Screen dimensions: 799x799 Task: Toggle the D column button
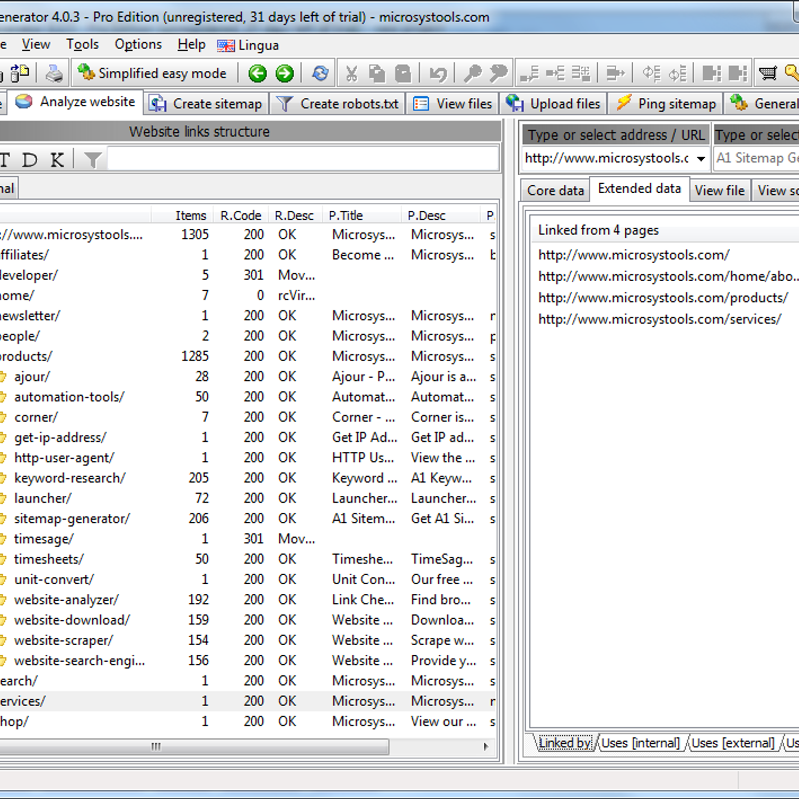tap(30, 160)
